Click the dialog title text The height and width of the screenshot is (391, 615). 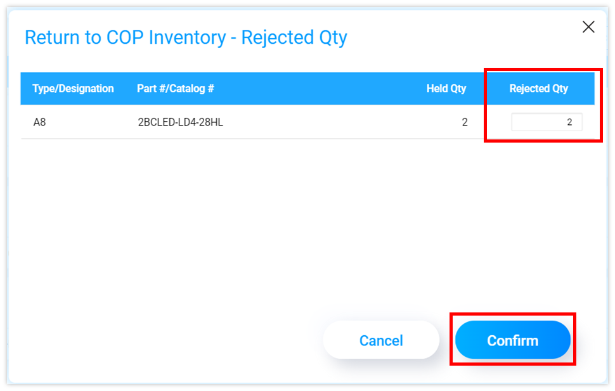click(x=185, y=37)
